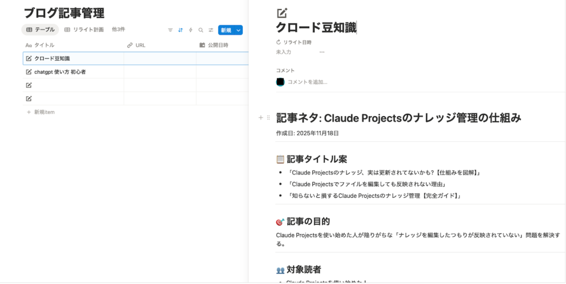Click the コメント section label
The height and width of the screenshot is (284, 566).
285,70
